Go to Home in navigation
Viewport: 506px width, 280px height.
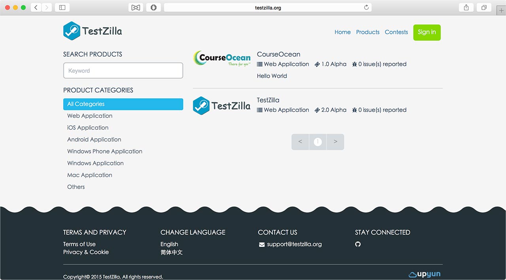click(342, 32)
